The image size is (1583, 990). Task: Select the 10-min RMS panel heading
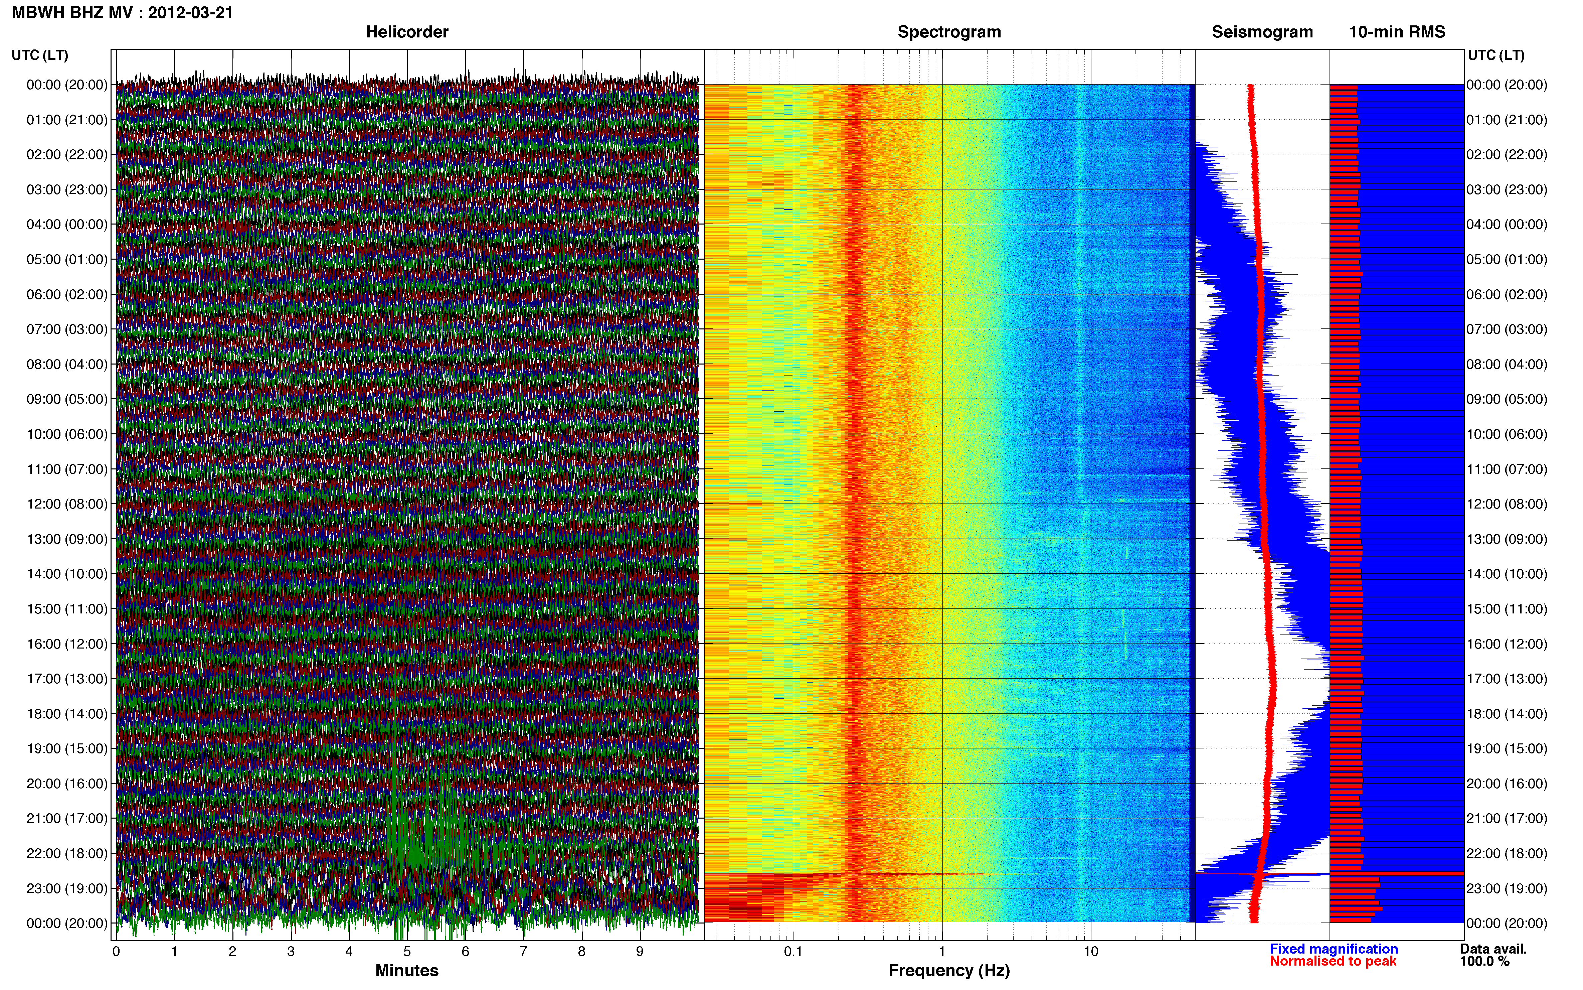pos(1397,32)
